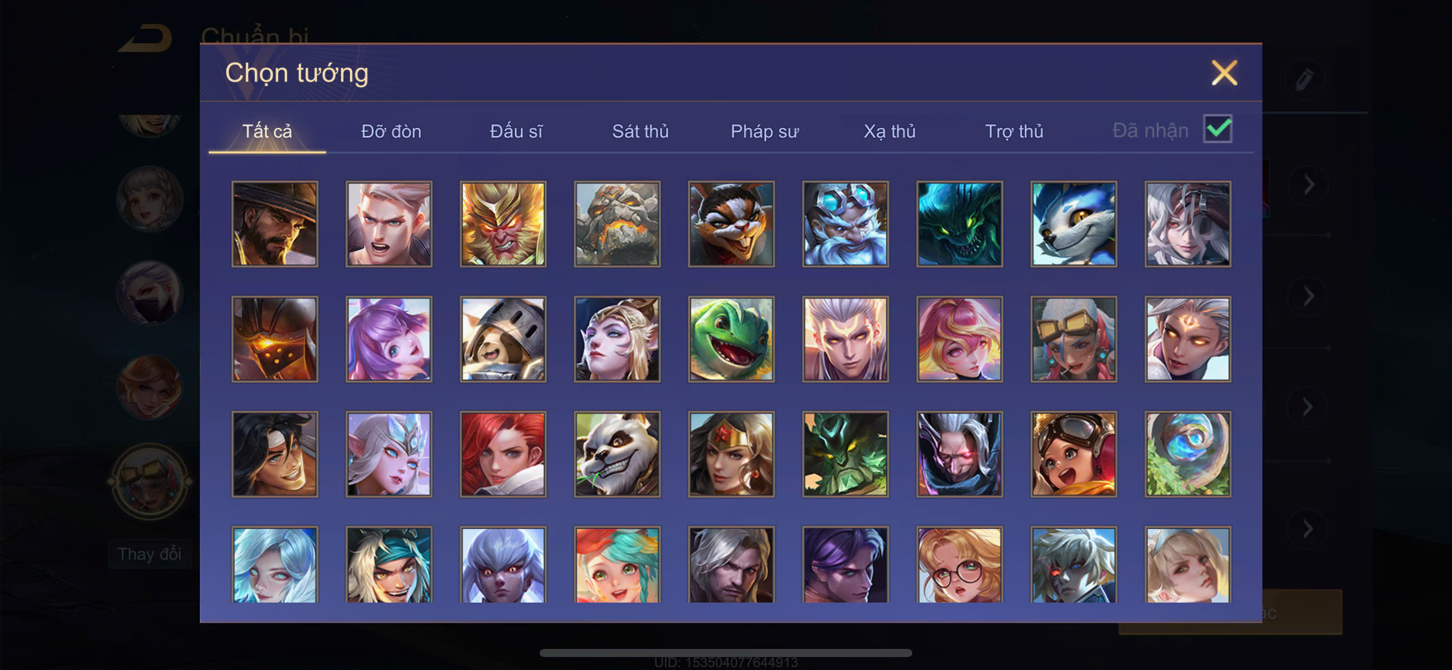Select the Tất cả tab
This screenshot has width=1452, height=670.
[x=267, y=131]
